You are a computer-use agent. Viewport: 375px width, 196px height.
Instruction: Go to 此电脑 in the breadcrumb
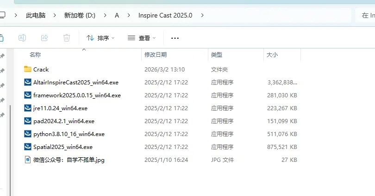(36, 15)
